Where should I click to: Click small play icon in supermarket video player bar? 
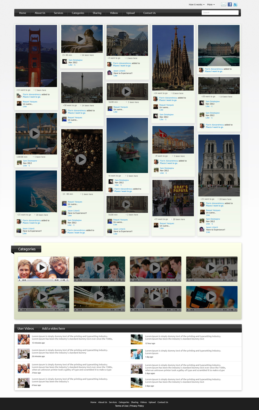tap(19, 310)
